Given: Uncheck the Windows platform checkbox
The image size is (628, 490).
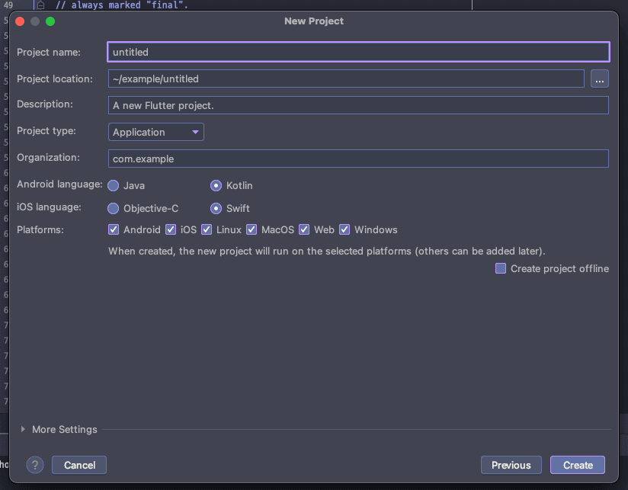Looking at the screenshot, I should (x=344, y=230).
